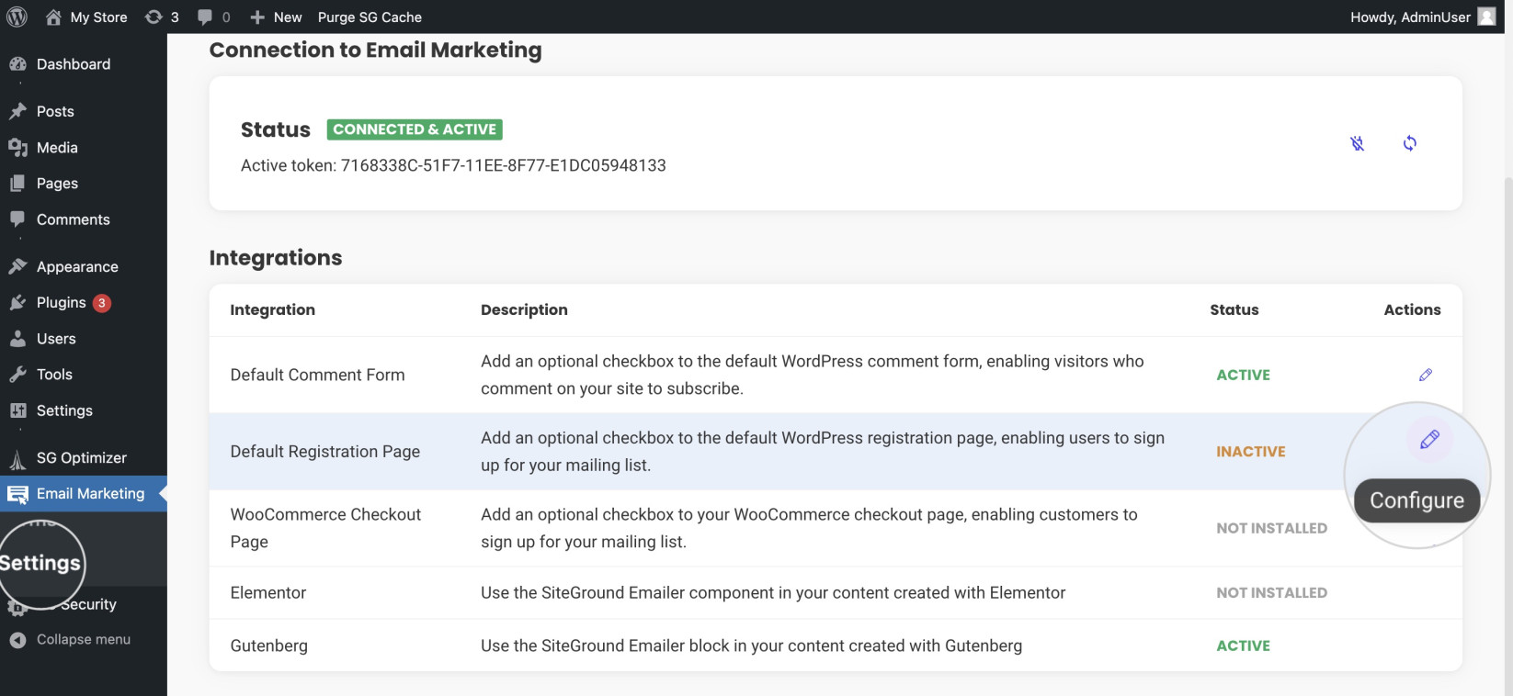This screenshot has width=1513, height=696.
Task: Click the Tools wrench icon
Action: [x=17, y=375]
